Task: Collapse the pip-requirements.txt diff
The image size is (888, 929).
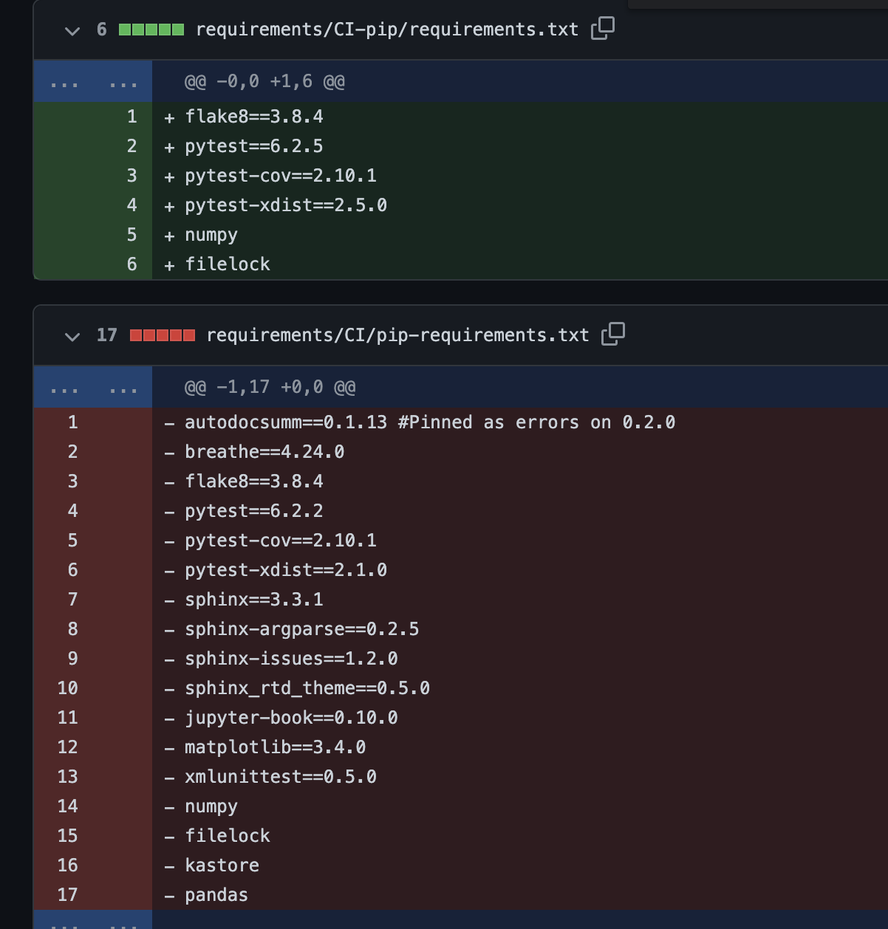Action: 71,336
